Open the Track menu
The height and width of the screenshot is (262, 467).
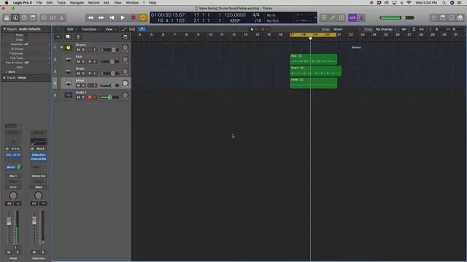pos(61,3)
